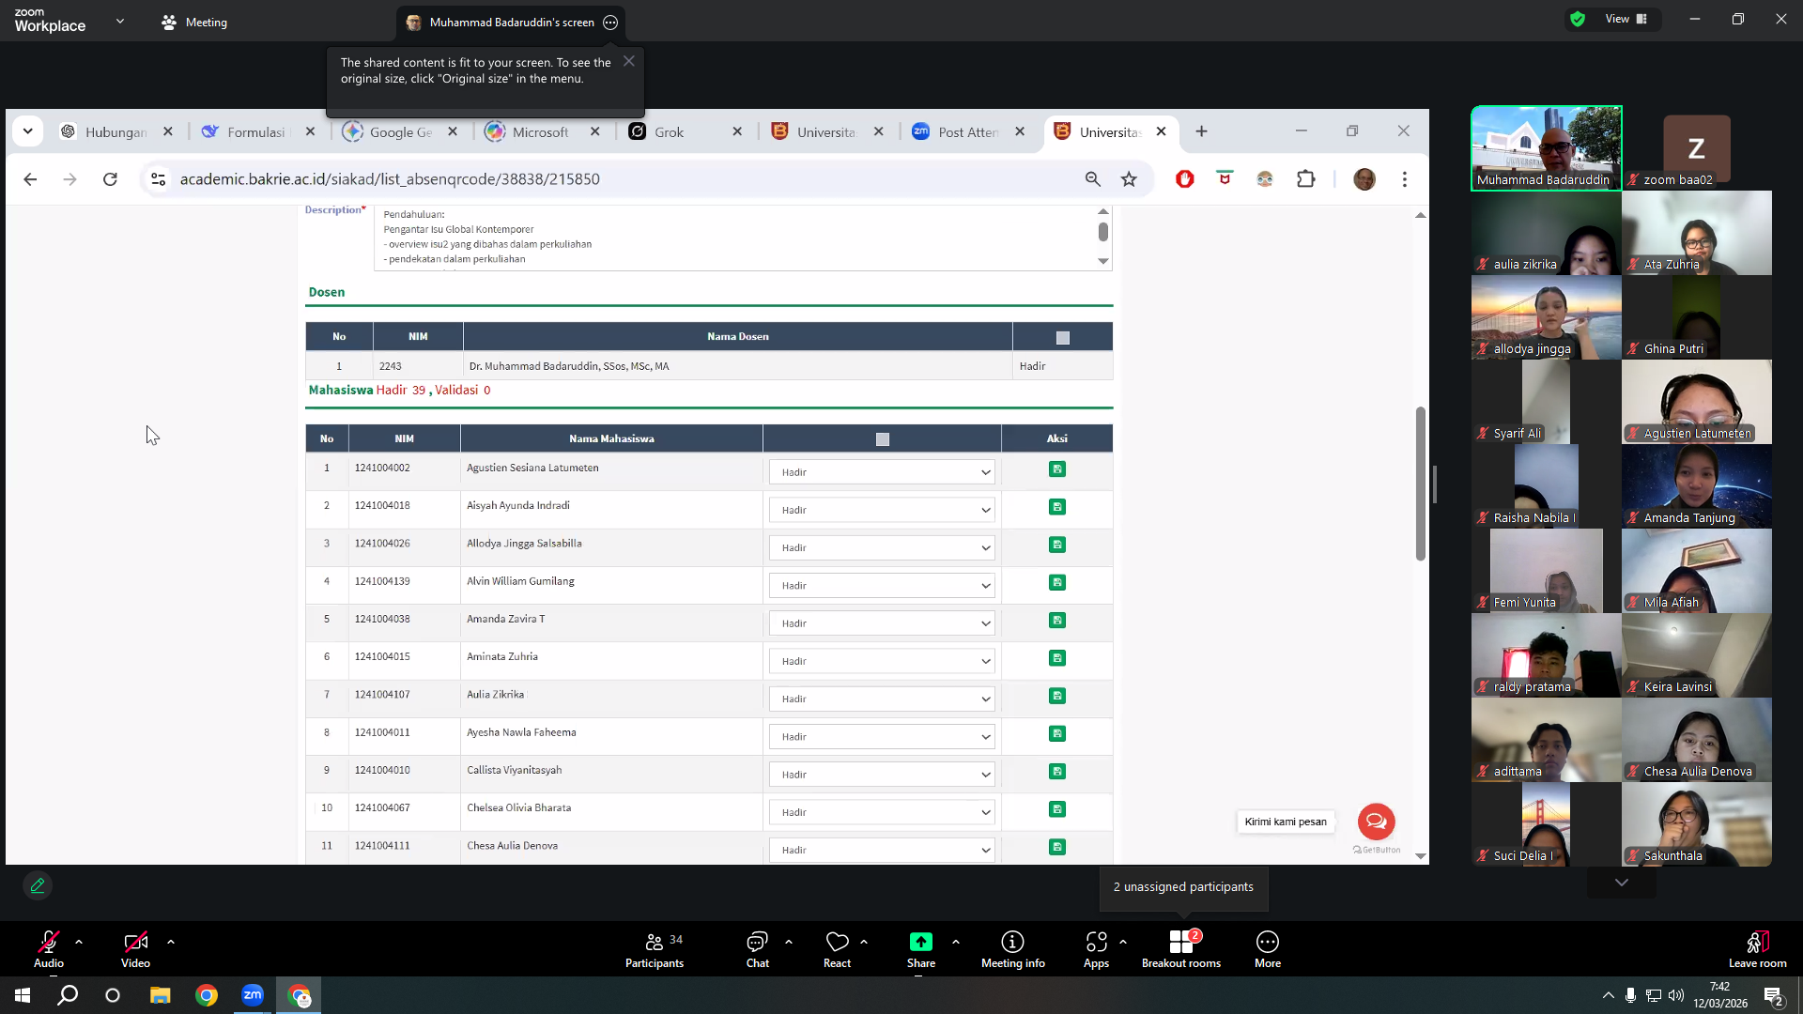Reload the browser page
This screenshot has width=1803, height=1014.
click(110, 179)
